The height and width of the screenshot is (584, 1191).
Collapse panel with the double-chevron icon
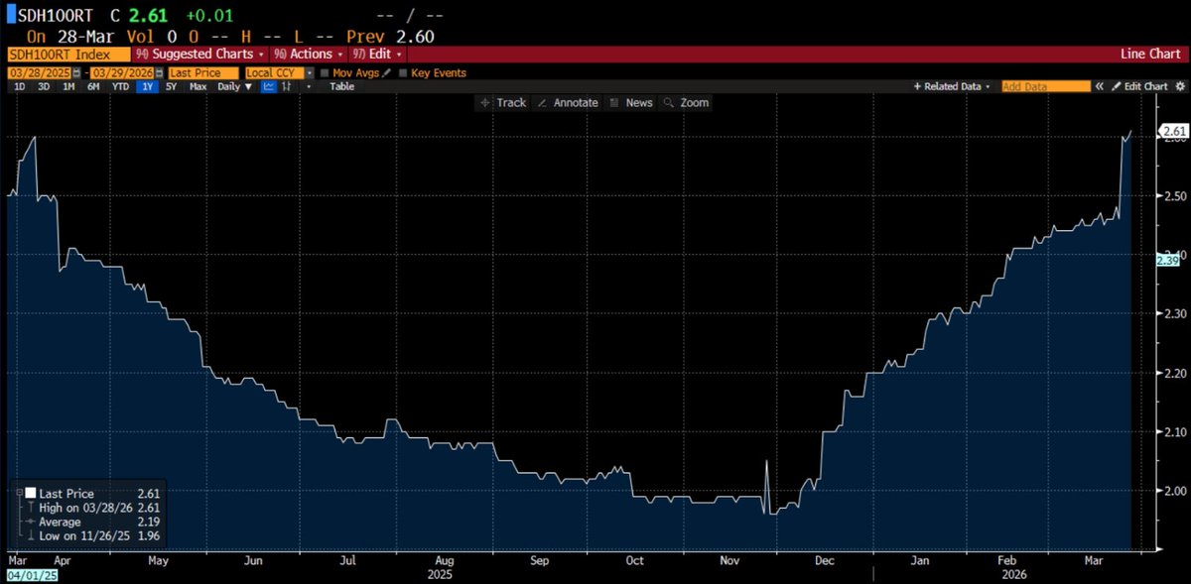(x=1100, y=86)
